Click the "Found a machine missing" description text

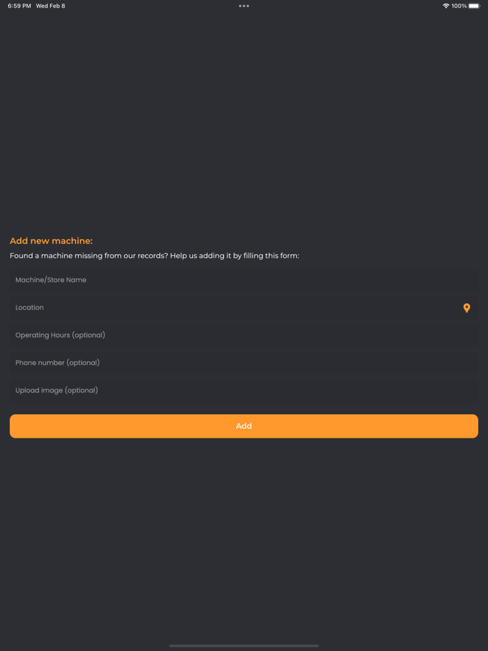154,256
